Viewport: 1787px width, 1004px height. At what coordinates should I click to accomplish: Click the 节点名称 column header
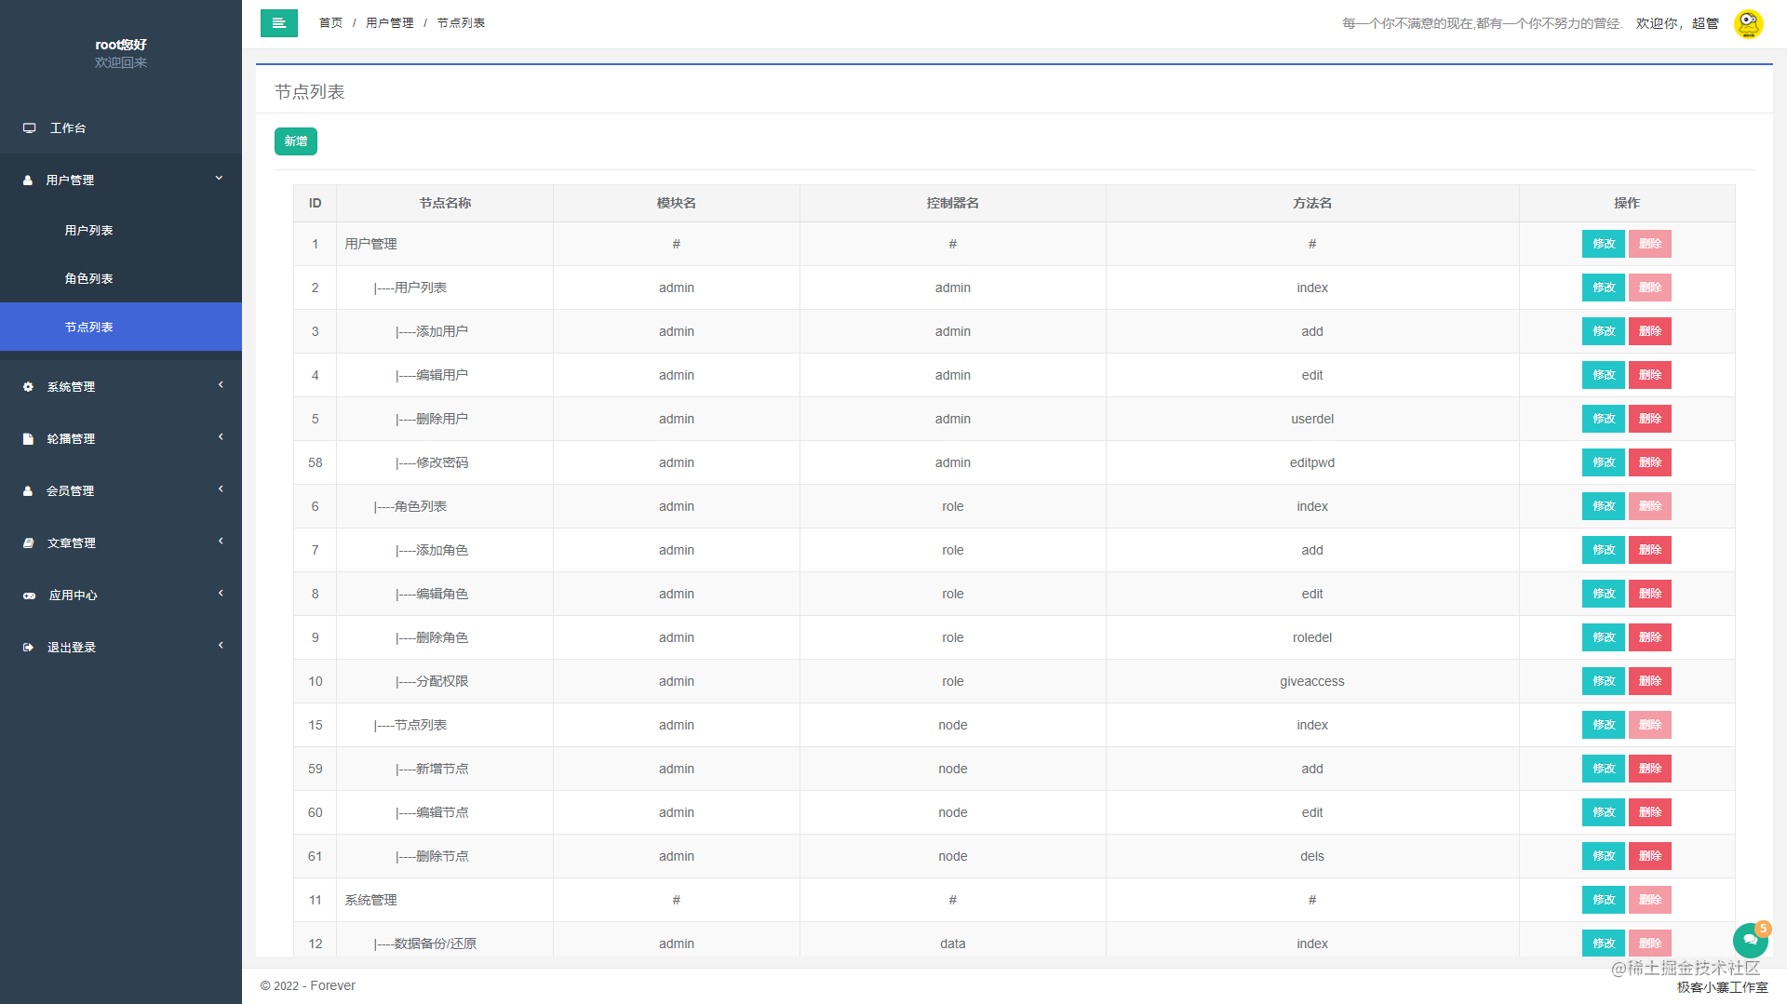click(x=445, y=203)
